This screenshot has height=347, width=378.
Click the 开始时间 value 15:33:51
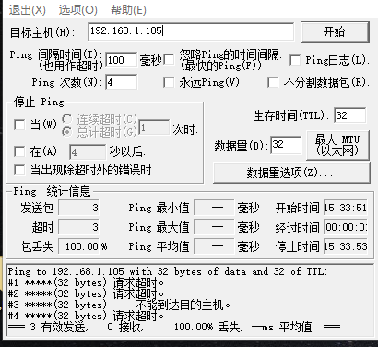[x=345, y=208]
